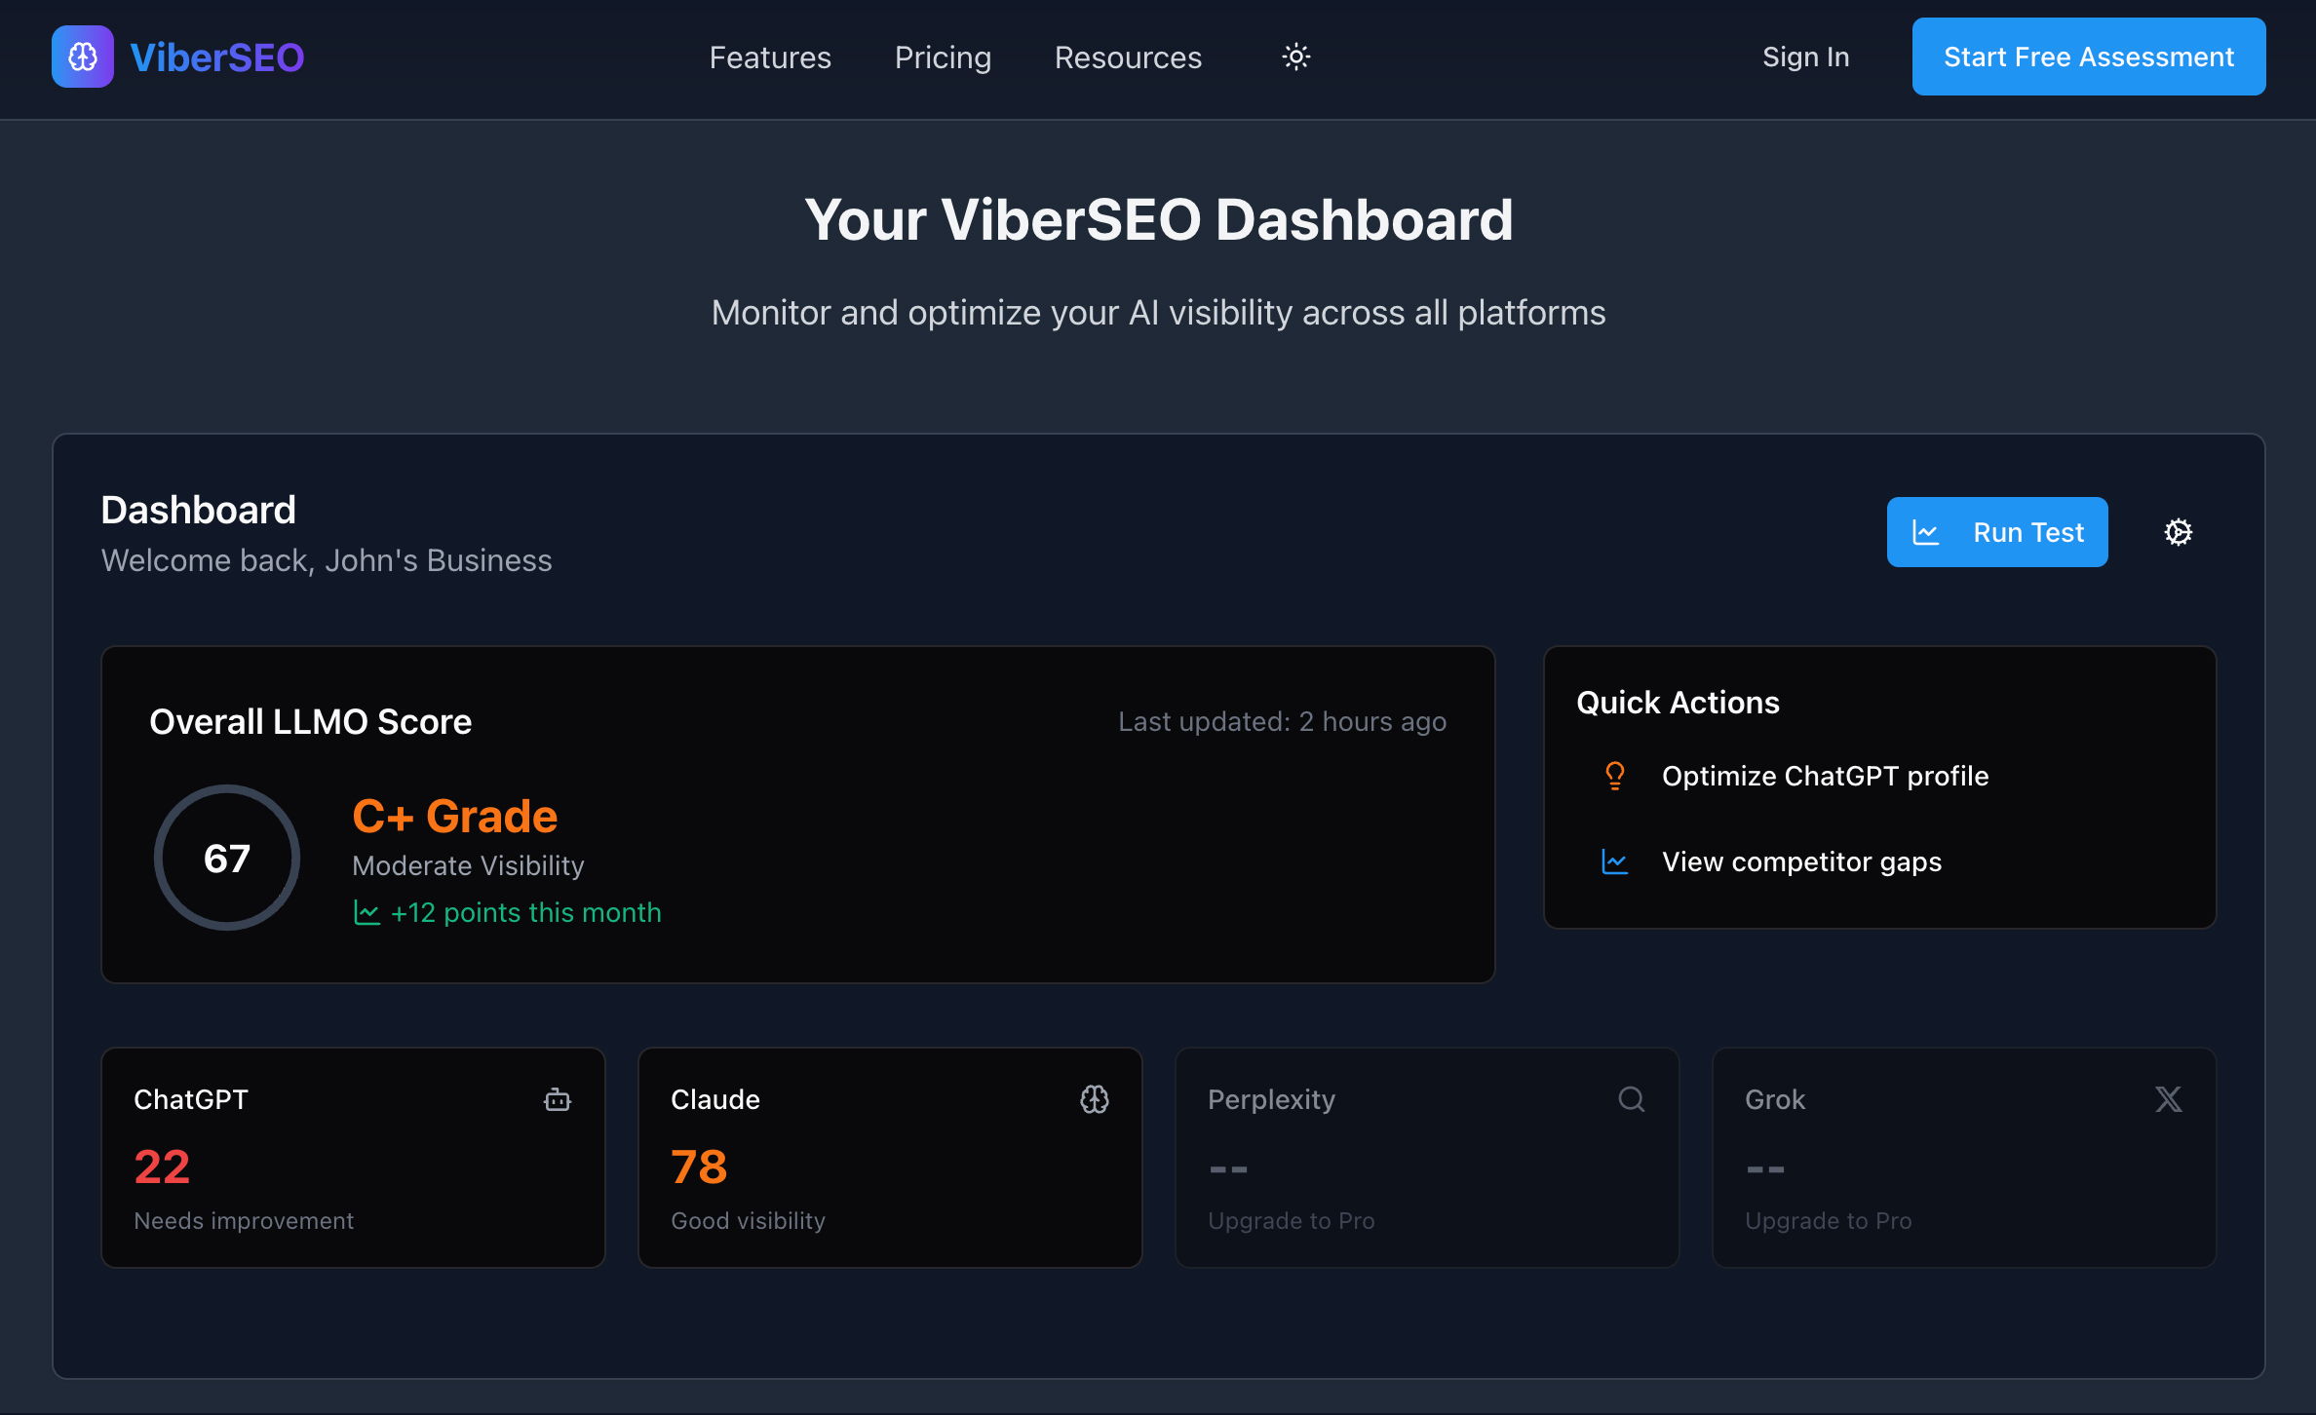Screen dimensions: 2316x1415
Task: Click +12 points this month text
Action: pos(525,912)
